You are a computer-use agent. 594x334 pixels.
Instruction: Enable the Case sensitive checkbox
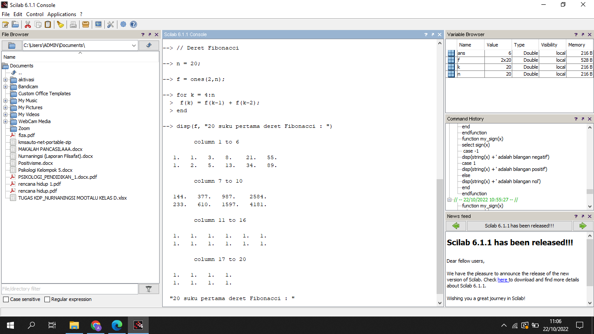tap(6, 299)
